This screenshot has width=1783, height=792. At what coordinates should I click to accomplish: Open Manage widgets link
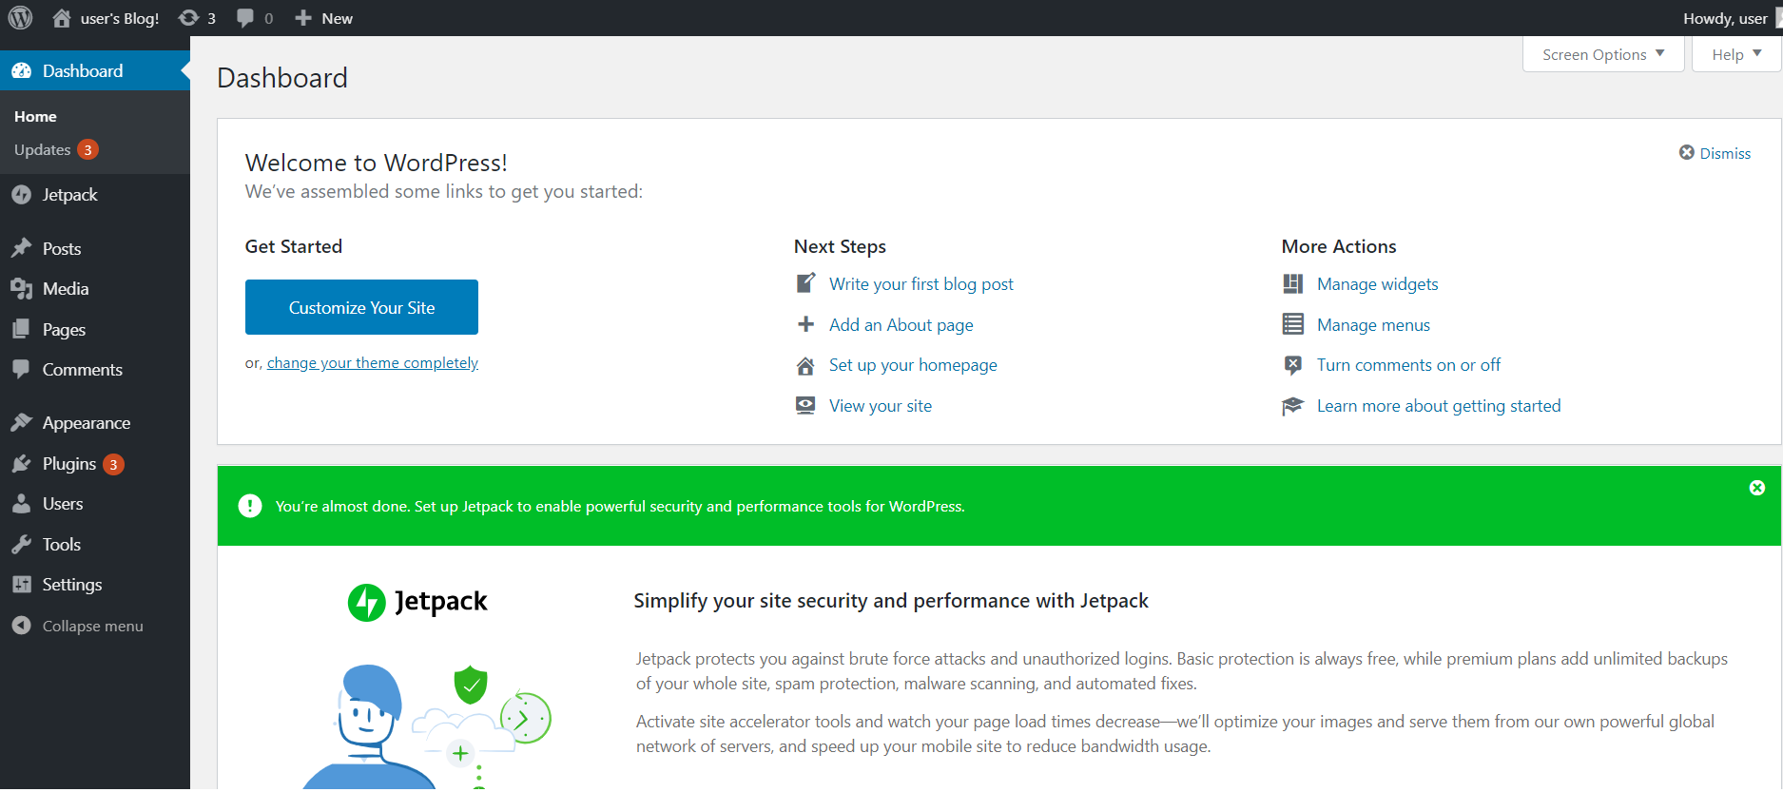pyautogui.click(x=1378, y=283)
